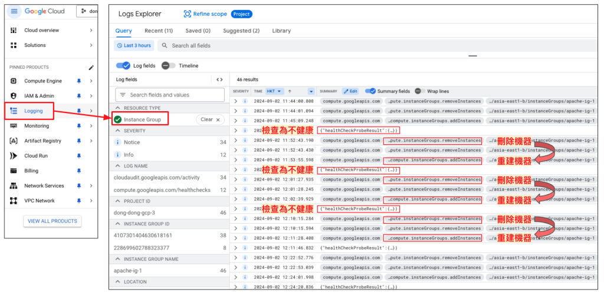Toggle the Wrap lines switch

pos(420,91)
